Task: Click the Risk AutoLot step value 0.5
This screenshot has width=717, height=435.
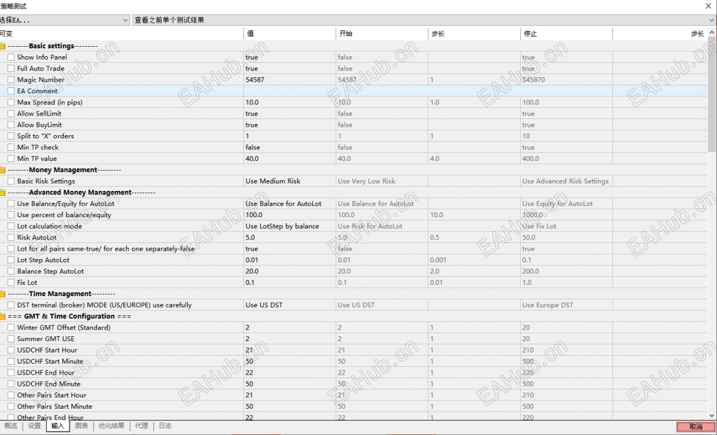Action: [434, 238]
